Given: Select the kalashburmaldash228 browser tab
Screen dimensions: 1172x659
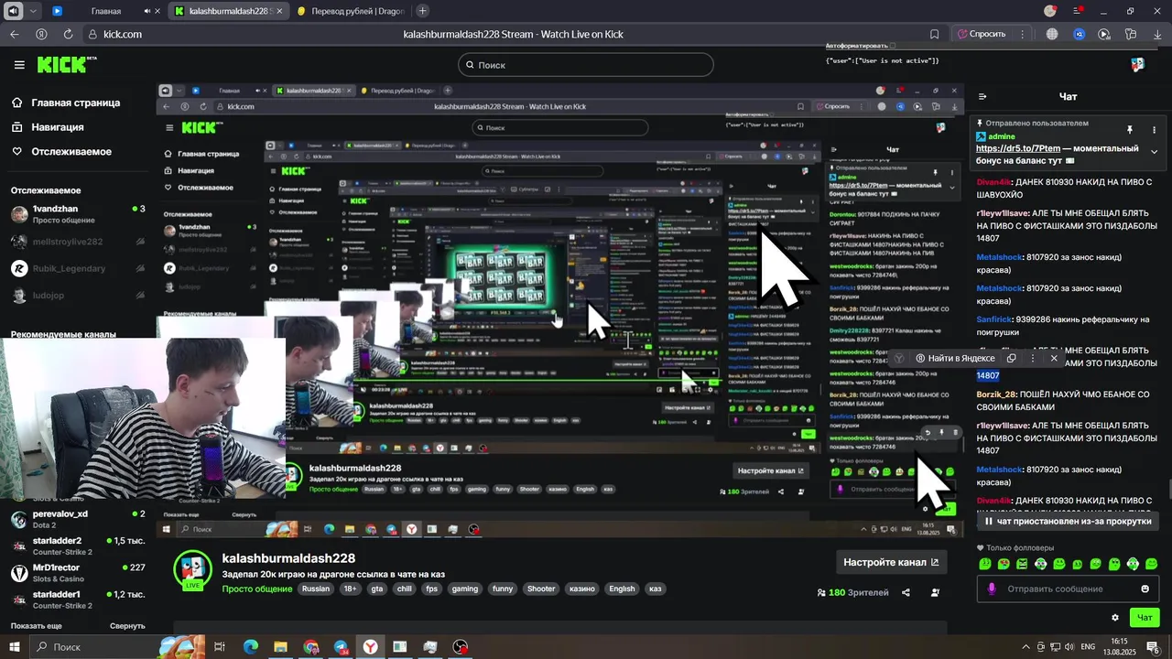Looking at the screenshot, I should (x=229, y=11).
